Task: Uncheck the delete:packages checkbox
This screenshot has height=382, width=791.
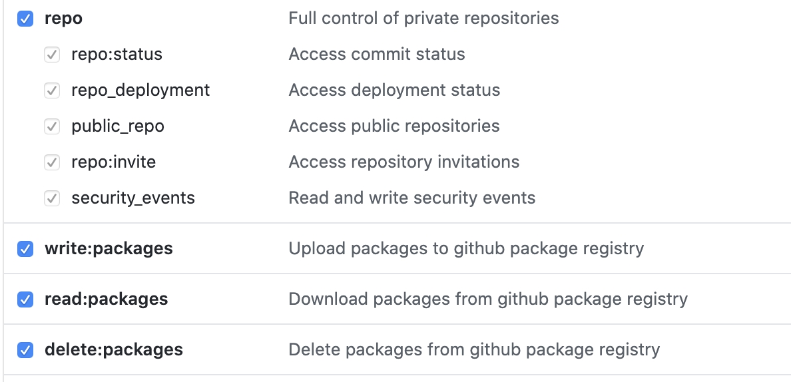Action: coord(25,350)
